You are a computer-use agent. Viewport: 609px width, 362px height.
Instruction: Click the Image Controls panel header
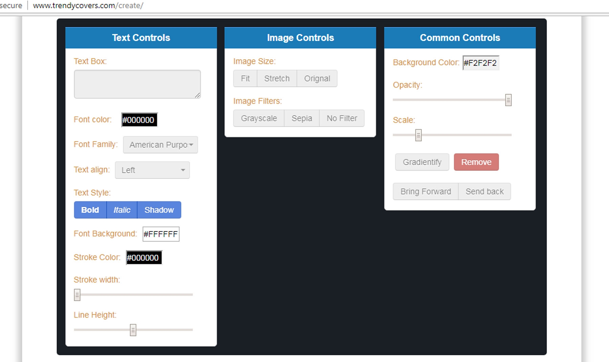(300, 38)
